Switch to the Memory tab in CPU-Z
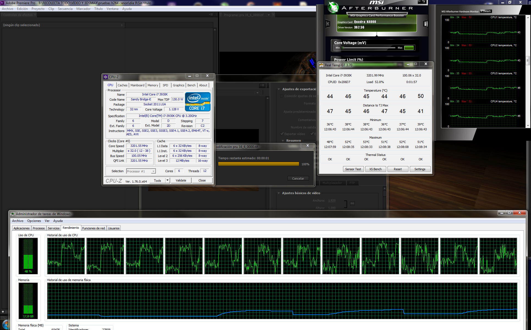Image resolution: width=531 pixels, height=330 pixels. point(153,85)
